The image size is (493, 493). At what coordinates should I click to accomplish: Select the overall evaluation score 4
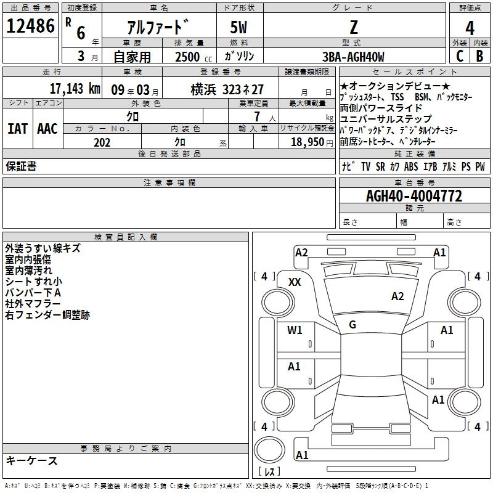pyautogui.click(x=470, y=28)
